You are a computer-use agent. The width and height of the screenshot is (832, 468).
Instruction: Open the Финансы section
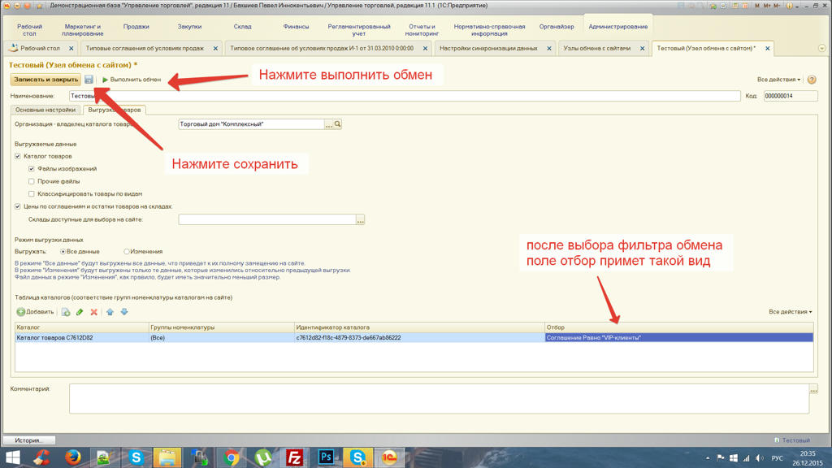coord(296,27)
